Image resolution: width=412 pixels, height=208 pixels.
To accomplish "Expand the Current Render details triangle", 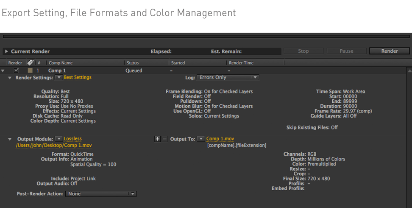I will point(6,51).
